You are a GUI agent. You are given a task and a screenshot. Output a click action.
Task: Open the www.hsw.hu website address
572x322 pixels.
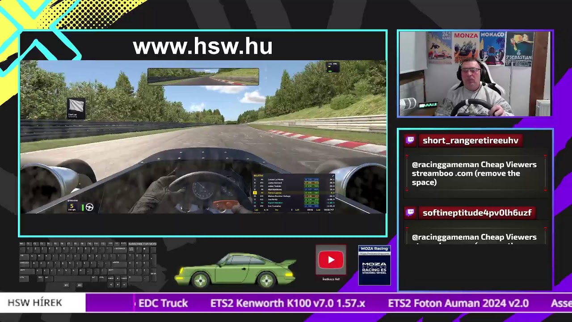pos(202,47)
